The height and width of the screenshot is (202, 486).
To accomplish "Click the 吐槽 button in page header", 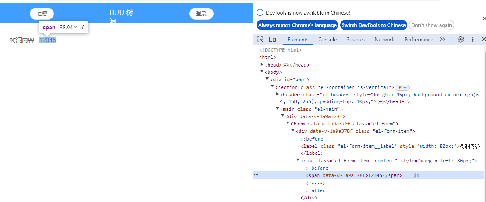I will pyautogui.click(x=42, y=14).
